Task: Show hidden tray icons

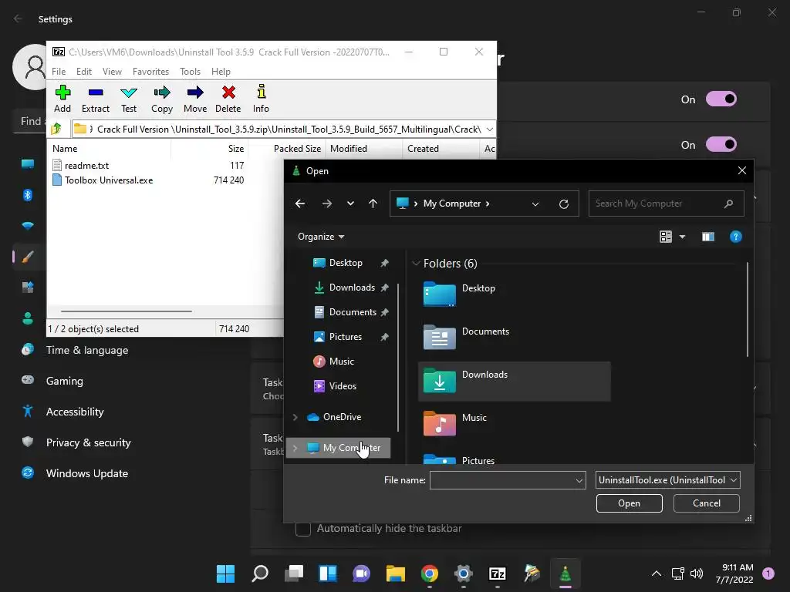Action: pyautogui.click(x=656, y=573)
